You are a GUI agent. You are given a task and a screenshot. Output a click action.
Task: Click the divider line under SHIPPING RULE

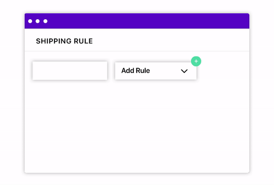(137, 51)
